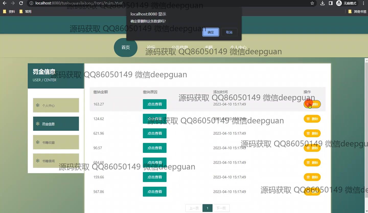Open Chrome three-dot menu
This screenshot has width=368, height=213.
pos(363,3)
